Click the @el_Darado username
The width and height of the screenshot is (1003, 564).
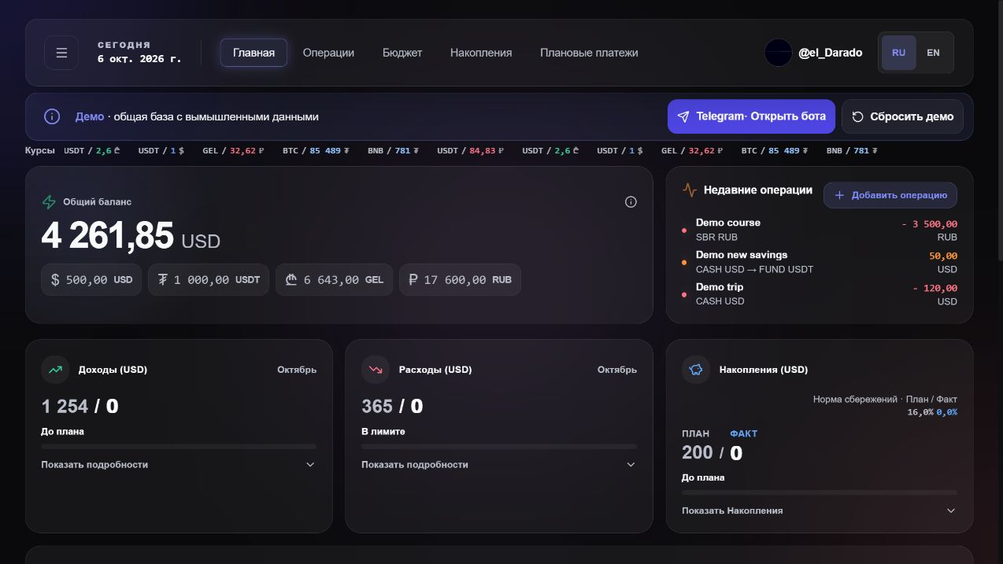click(x=830, y=53)
